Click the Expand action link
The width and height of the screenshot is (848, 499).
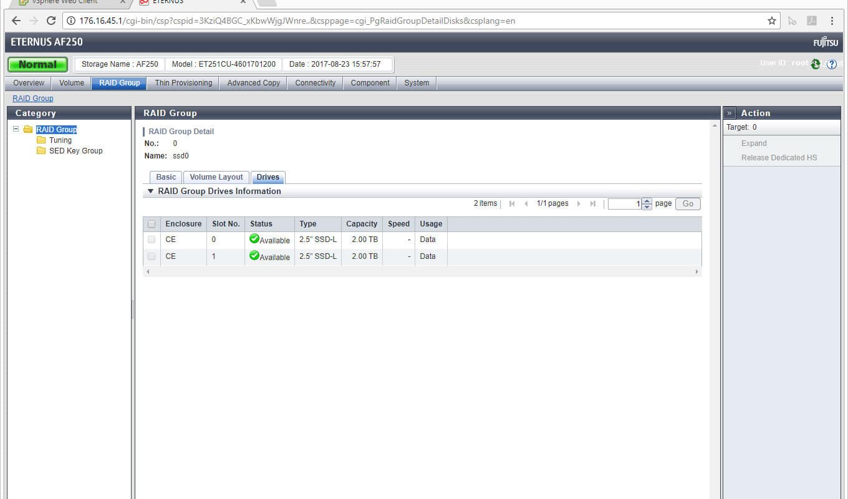coord(754,143)
